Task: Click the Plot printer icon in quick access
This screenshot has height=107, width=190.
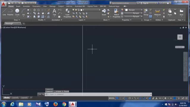Action: click(x=23, y=3)
